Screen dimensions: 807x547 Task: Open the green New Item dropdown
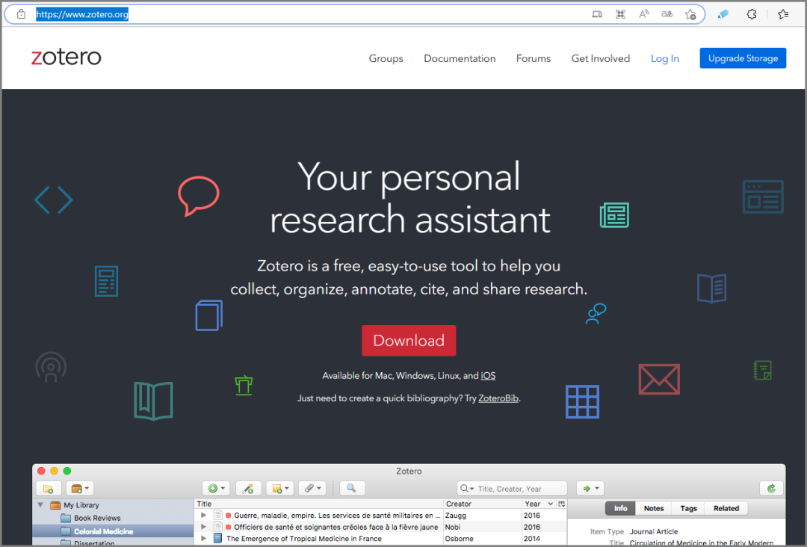click(216, 488)
